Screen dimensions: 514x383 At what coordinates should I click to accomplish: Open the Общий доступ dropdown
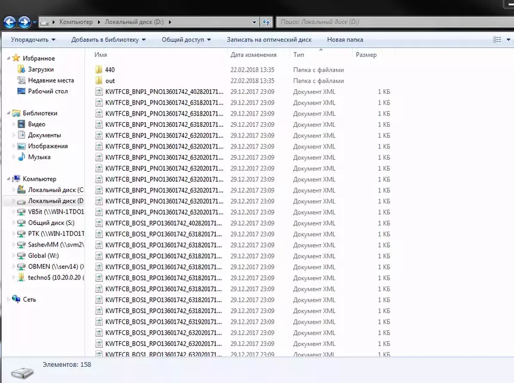tap(186, 39)
